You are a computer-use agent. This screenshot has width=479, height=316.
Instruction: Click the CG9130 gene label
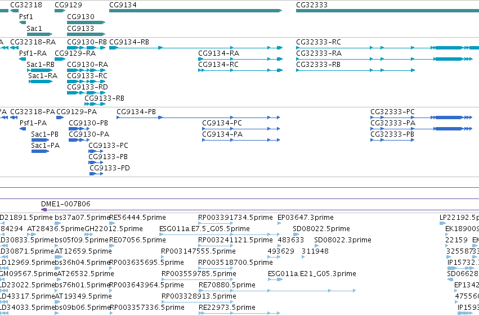pos(80,16)
